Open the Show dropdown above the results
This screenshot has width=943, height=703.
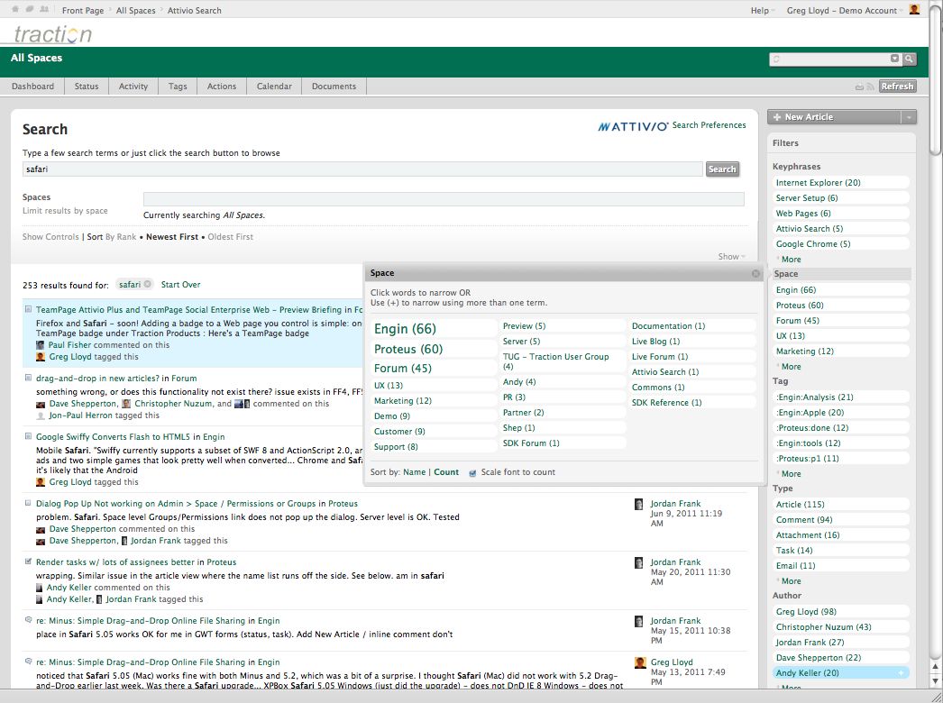[731, 256]
